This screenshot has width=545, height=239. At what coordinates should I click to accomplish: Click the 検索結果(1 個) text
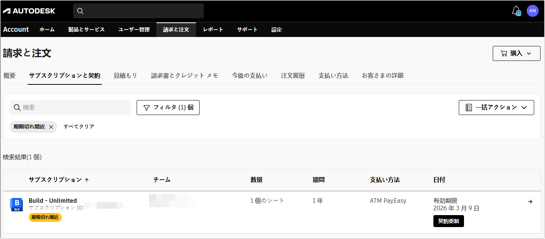tap(22, 157)
